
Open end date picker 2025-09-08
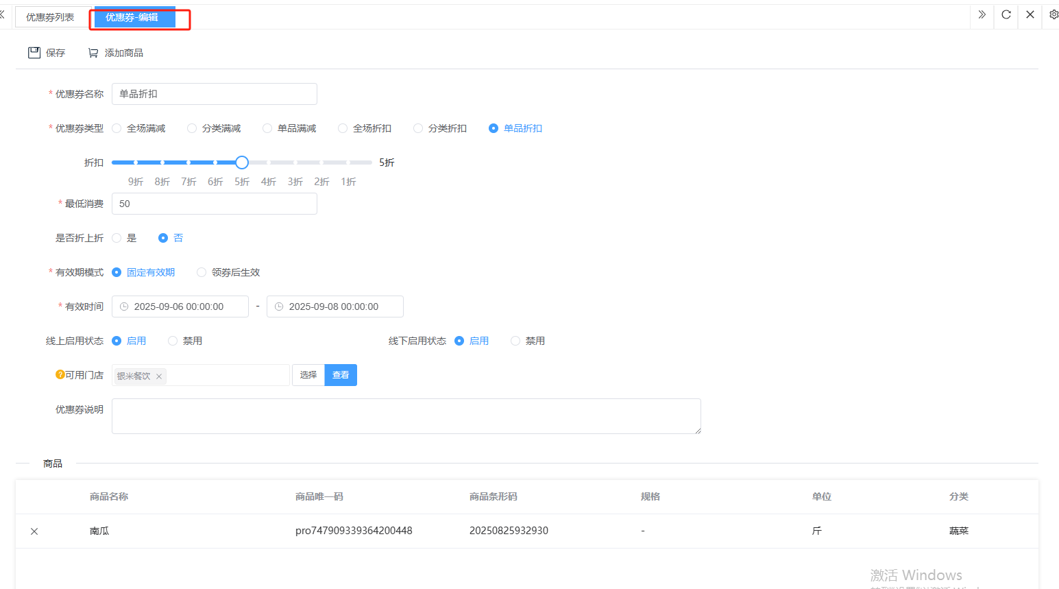pyautogui.click(x=334, y=306)
